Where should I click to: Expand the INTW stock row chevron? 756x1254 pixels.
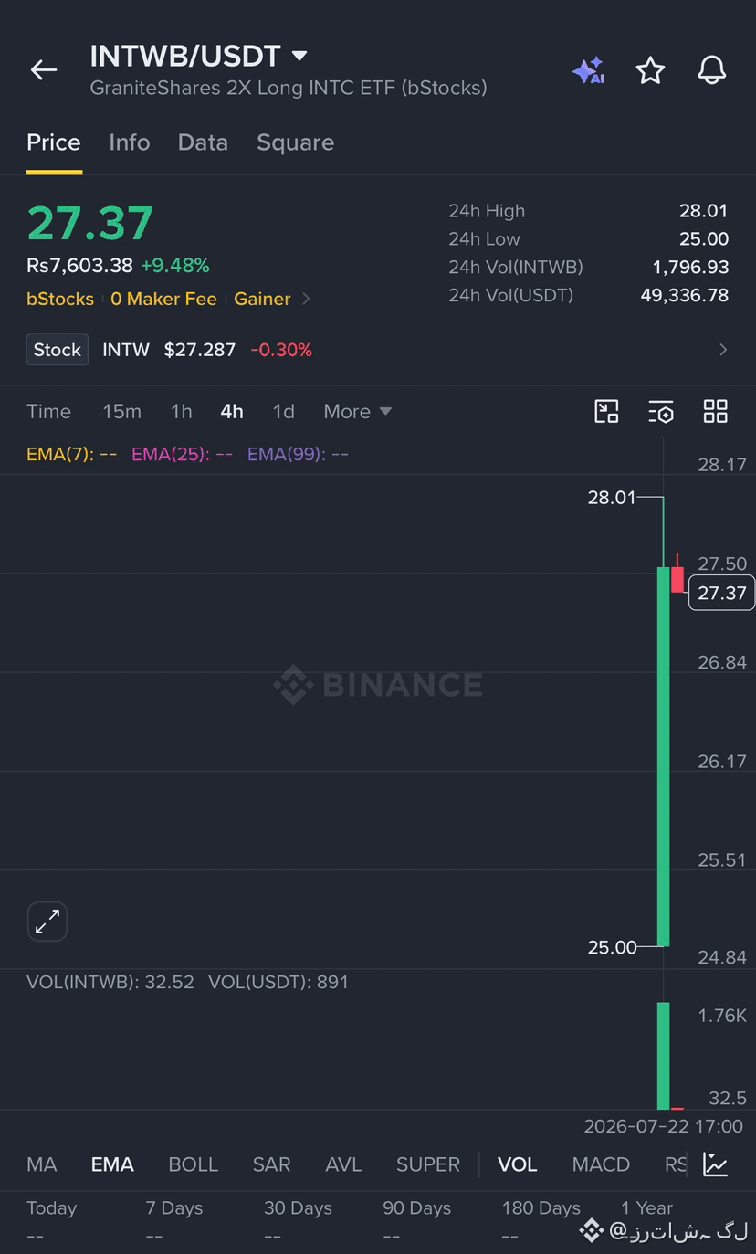[723, 350]
